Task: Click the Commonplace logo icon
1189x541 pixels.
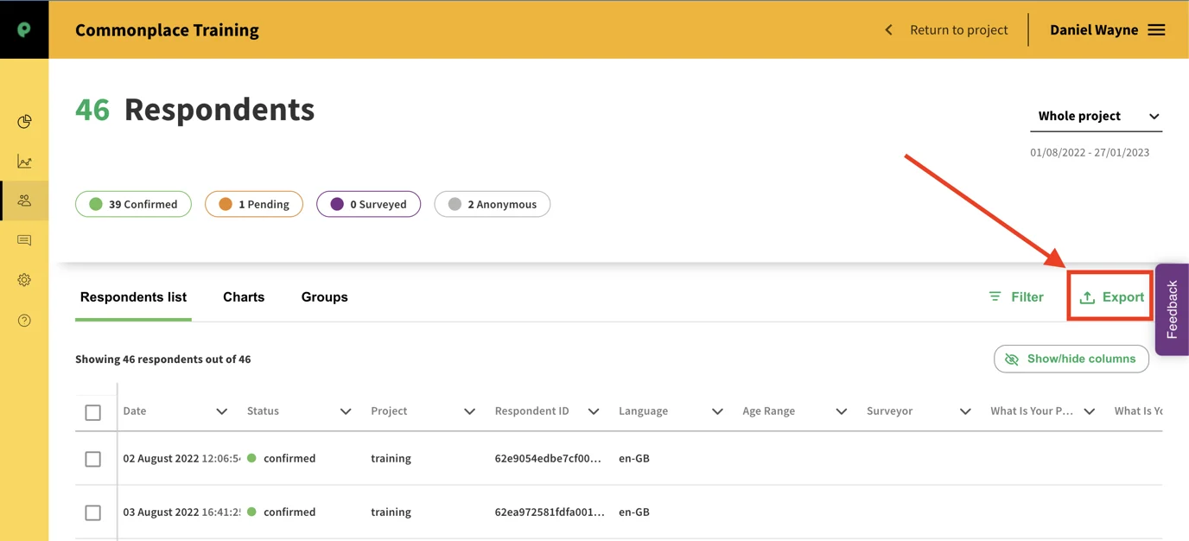Action: [x=24, y=29]
